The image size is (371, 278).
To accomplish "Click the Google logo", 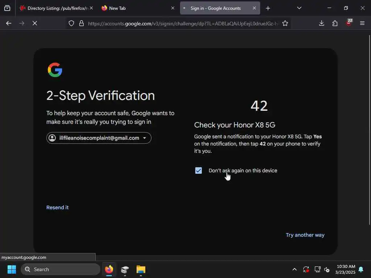I will (x=55, y=70).
